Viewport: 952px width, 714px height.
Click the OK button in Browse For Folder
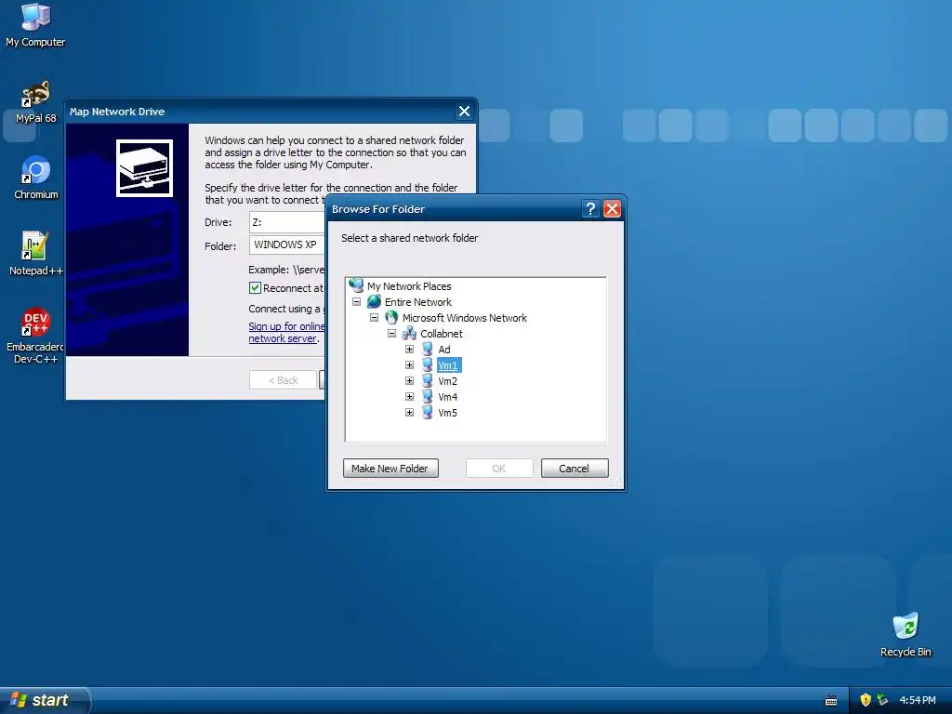(x=499, y=469)
